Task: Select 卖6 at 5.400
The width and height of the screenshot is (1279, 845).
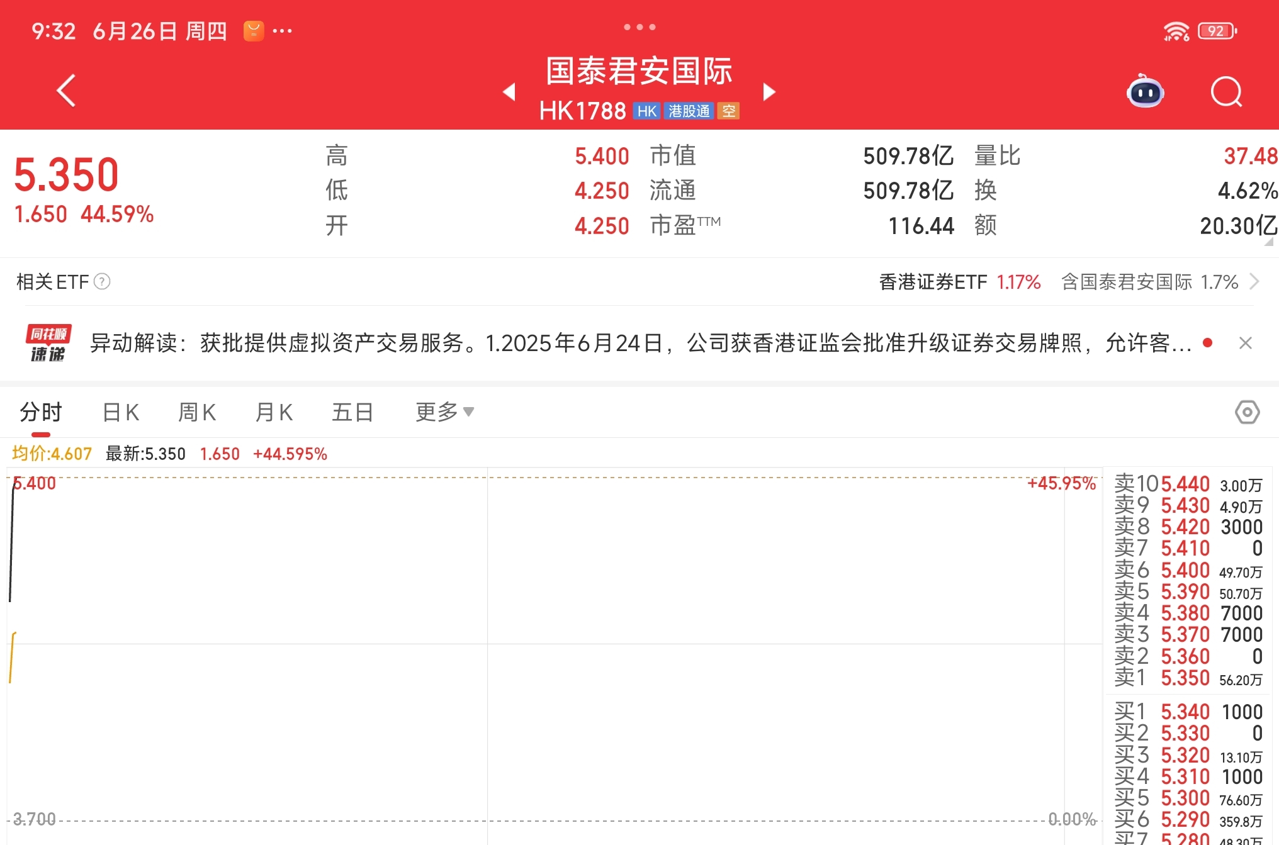Action: point(1188,570)
